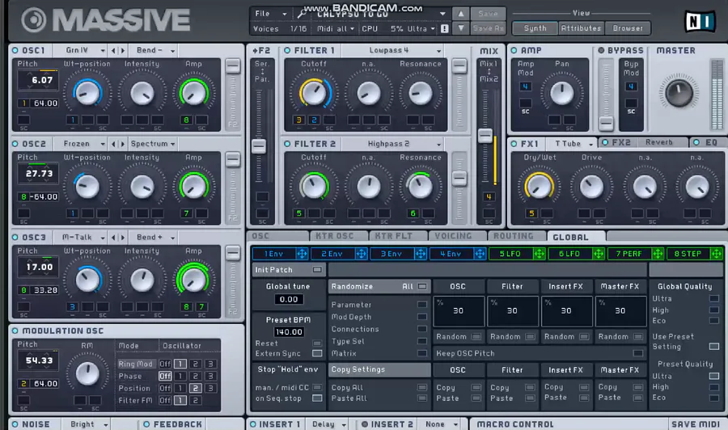728x430 pixels.
Task: Select Ultra under Global Quality
Action: pyautogui.click(x=714, y=299)
